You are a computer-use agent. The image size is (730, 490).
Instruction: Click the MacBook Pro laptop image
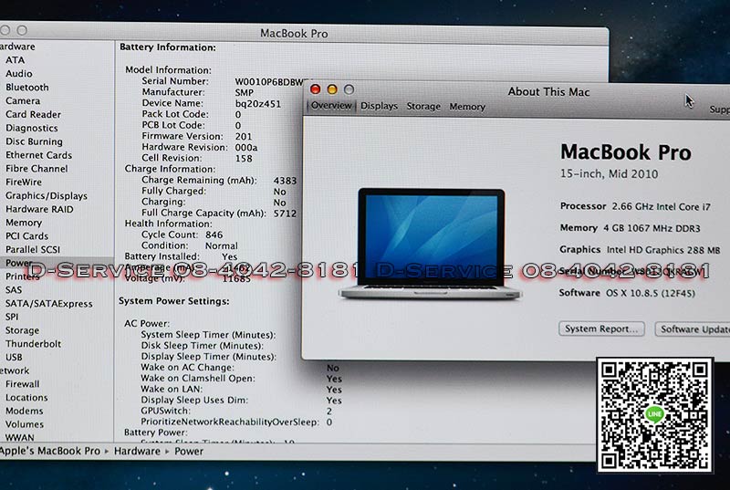coord(431,244)
